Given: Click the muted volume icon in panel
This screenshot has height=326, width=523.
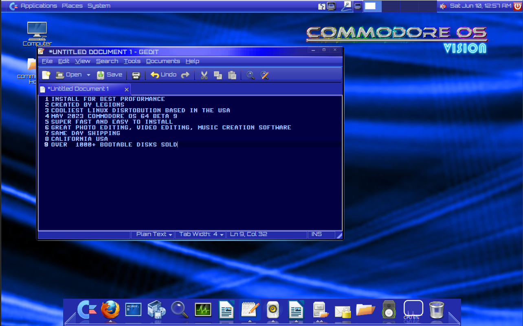Looking at the screenshot, I should pyautogui.click(x=443, y=6).
